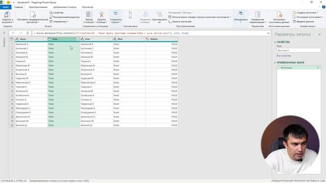Click the Сократить строки icon
The width and height of the screenshot is (326, 183).
point(116,14)
